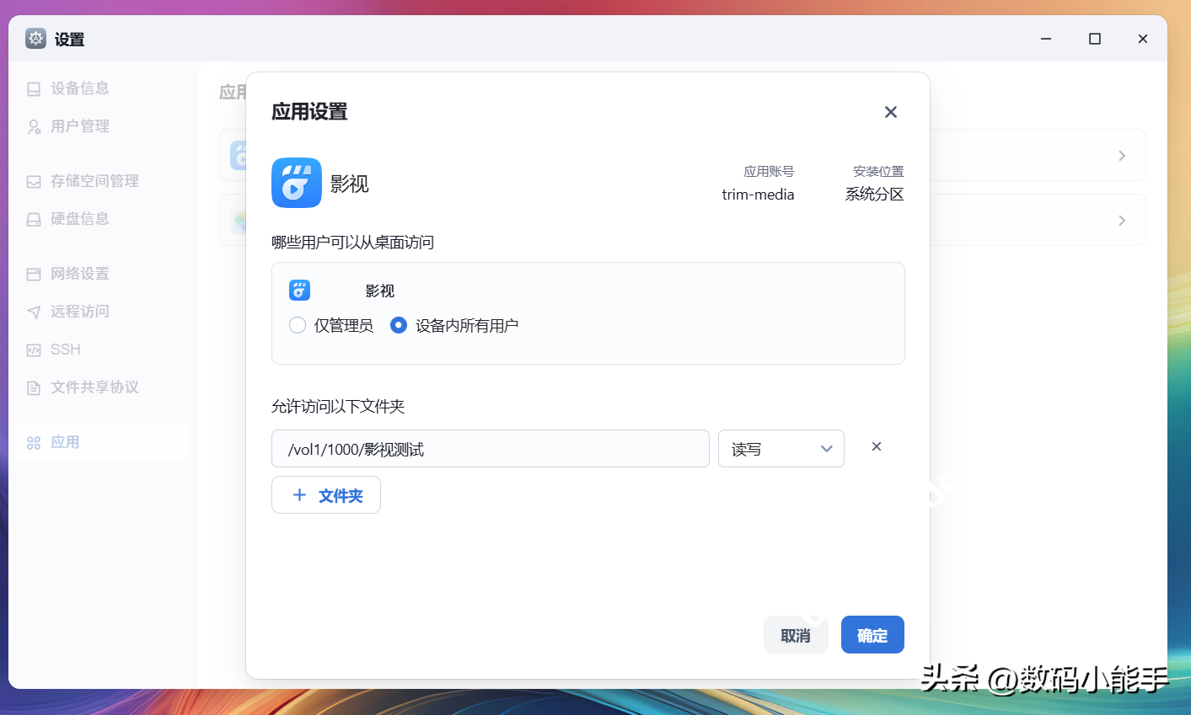Expand the second app row chevron

pos(1122,221)
